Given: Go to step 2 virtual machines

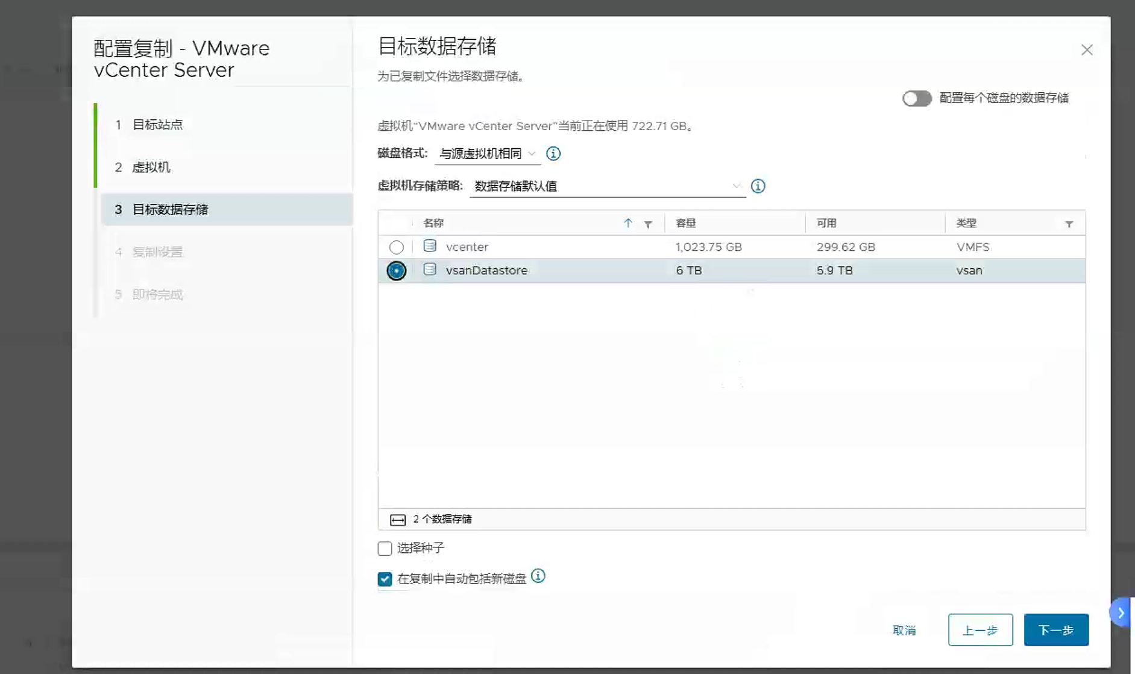Looking at the screenshot, I should (151, 168).
